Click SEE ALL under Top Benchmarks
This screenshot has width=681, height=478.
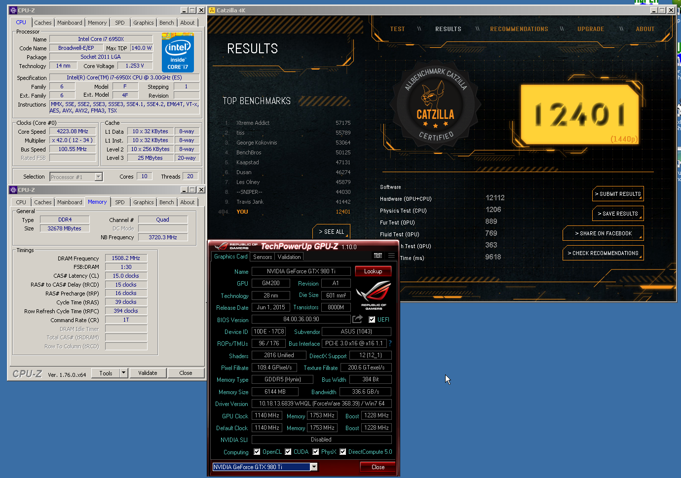coord(331,231)
